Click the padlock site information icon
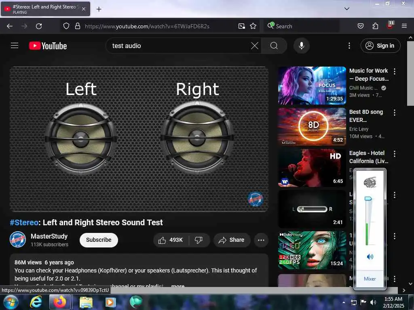The image size is (414, 310). click(77, 26)
